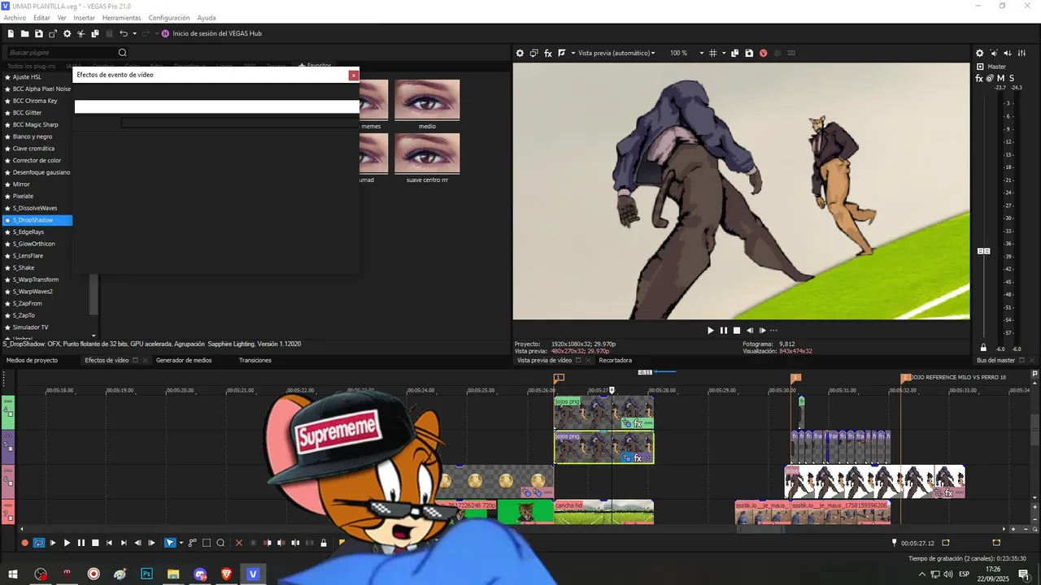
Task: Click the plugin search magnifier icon
Action: [x=123, y=53]
